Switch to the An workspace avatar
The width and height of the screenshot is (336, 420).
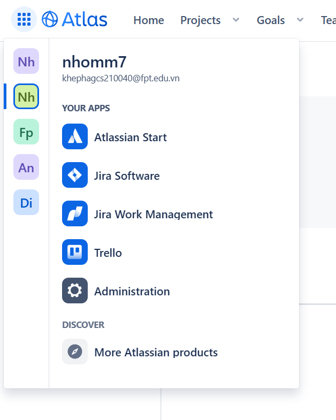[26, 167]
